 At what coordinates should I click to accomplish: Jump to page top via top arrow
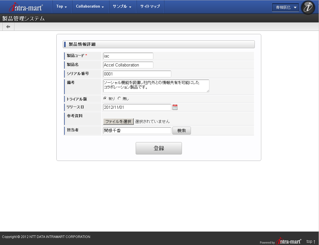(311, 241)
